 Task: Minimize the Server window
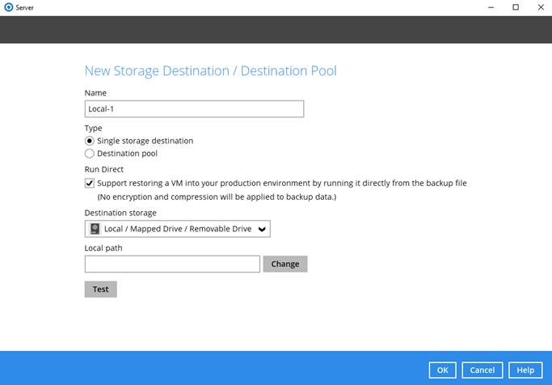point(490,7)
